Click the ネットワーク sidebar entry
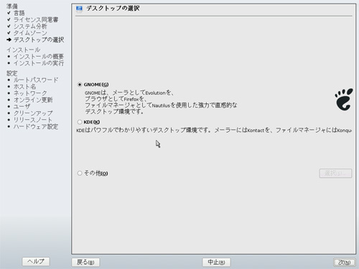 click(30, 93)
